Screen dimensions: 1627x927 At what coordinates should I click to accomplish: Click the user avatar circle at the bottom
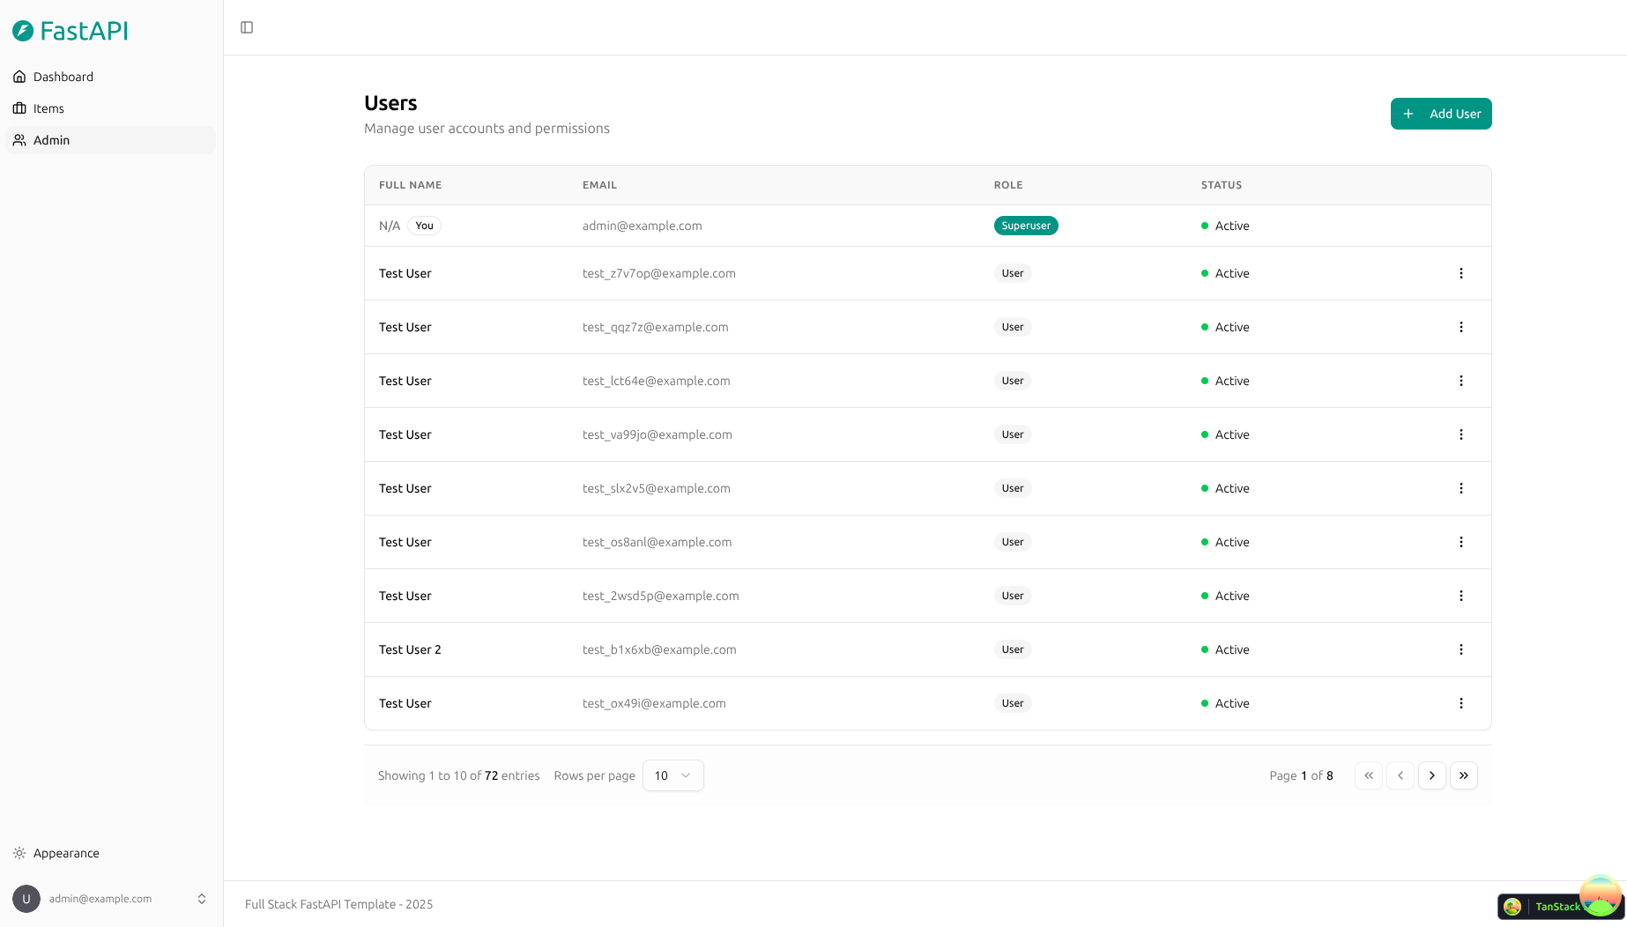[x=26, y=898]
